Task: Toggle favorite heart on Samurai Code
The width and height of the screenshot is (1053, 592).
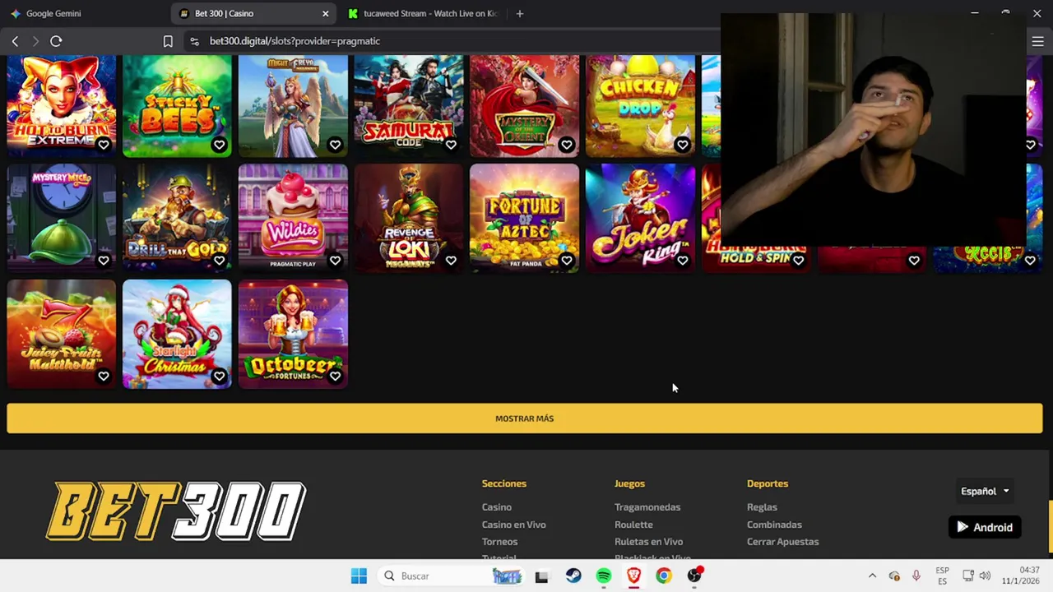Action: pos(451,145)
